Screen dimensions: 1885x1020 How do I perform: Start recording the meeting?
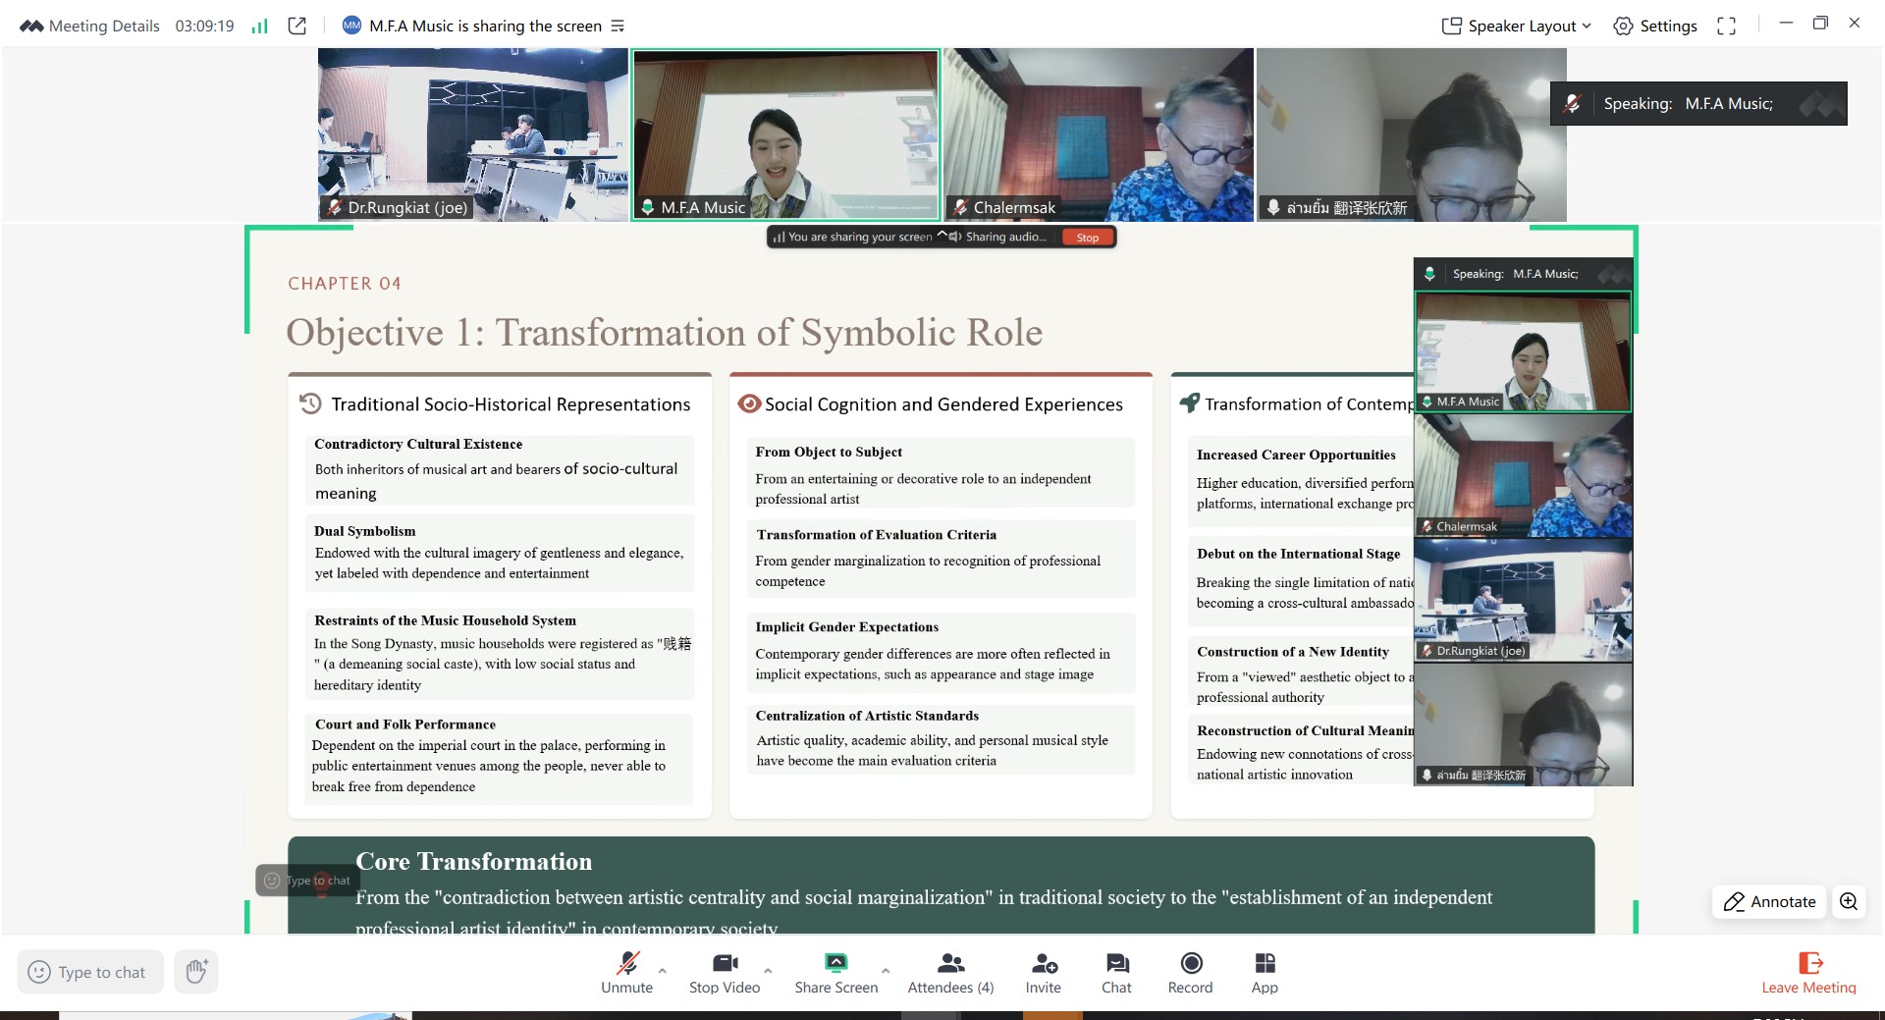1190,973
